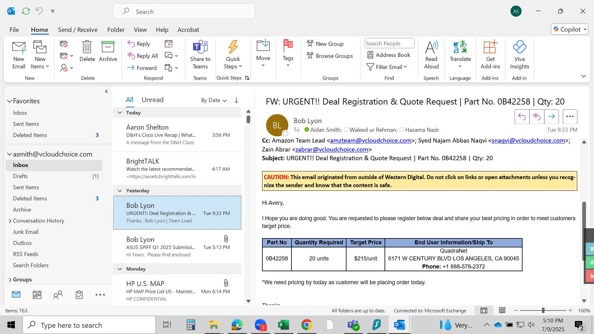
Task: Switch to Normal view in status bar
Action: coord(484,310)
